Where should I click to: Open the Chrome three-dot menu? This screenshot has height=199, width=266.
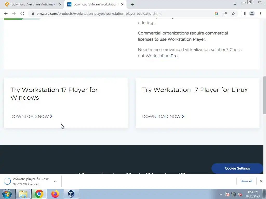(x=260, y=13)
